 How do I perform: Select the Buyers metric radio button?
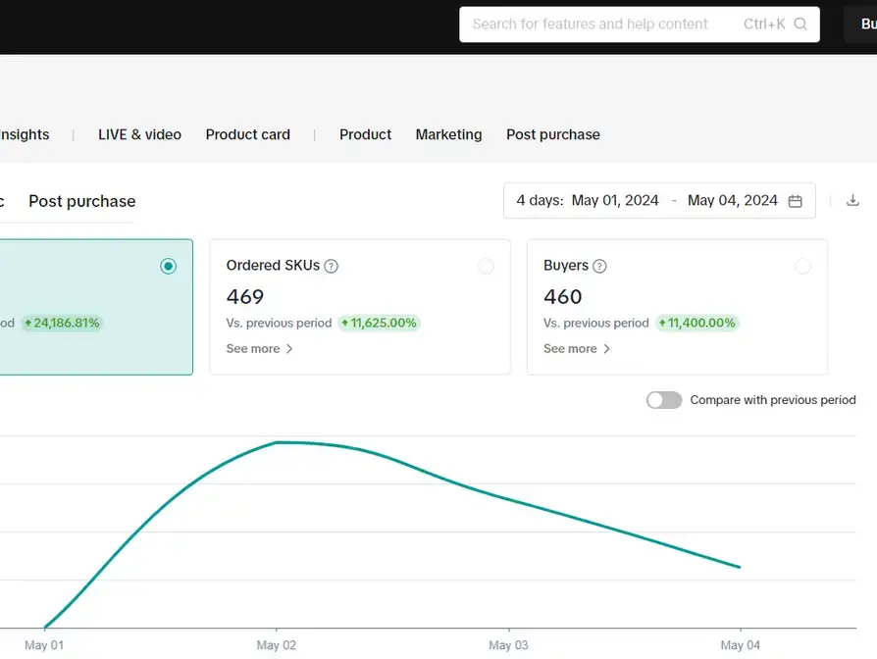pos(802,266)
